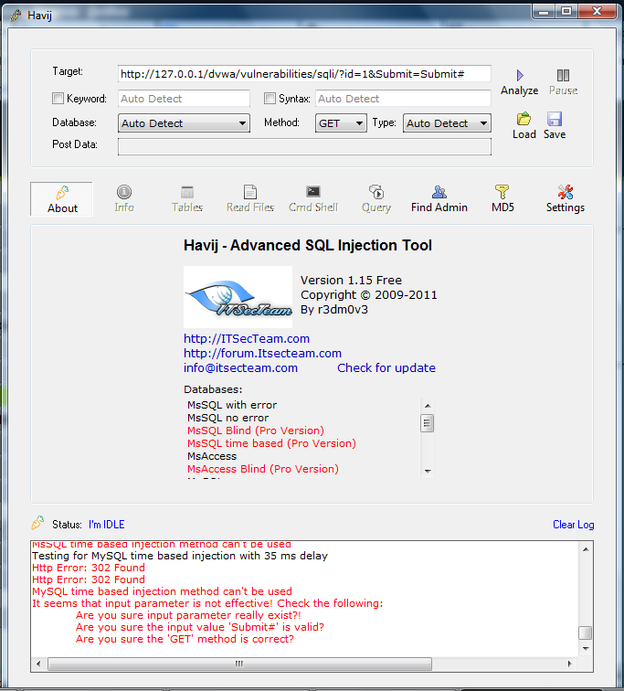624x691 pixels.
Task: Click the Target URL input field
Action: click(x=304, y=74)
